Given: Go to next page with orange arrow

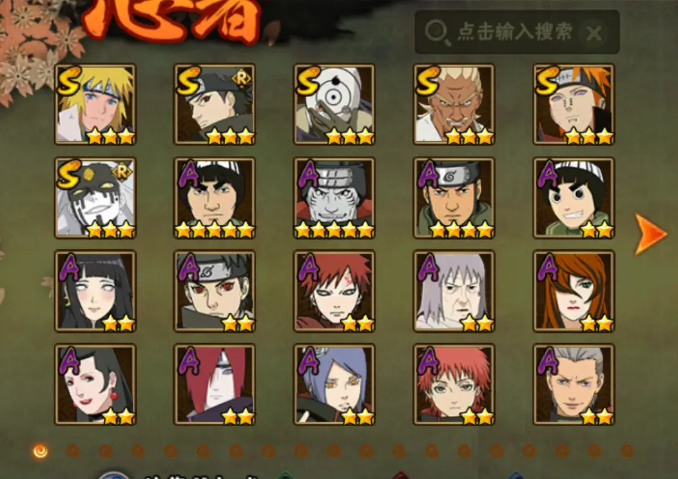Looking at the screenshot, I should pyautogui.click(x=650, y=234).
